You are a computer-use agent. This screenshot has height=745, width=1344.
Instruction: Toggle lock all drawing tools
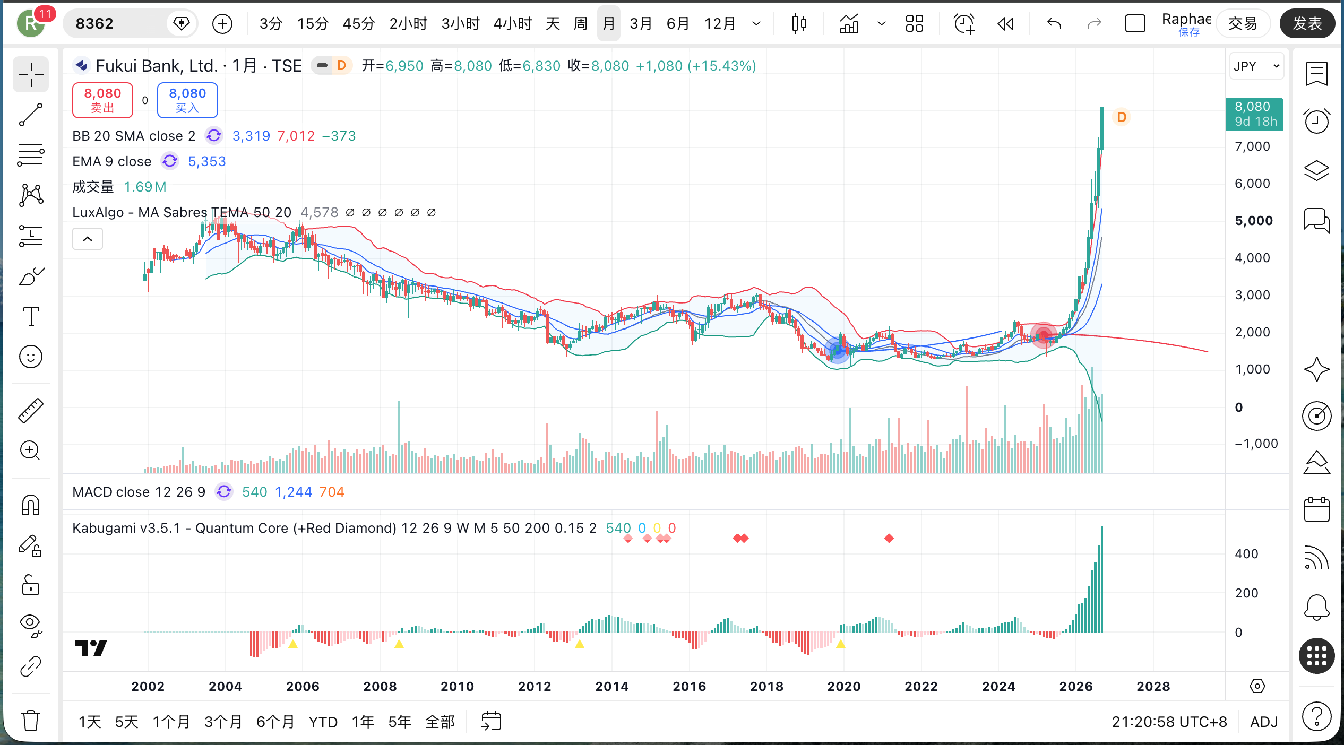tap(31, 585)
